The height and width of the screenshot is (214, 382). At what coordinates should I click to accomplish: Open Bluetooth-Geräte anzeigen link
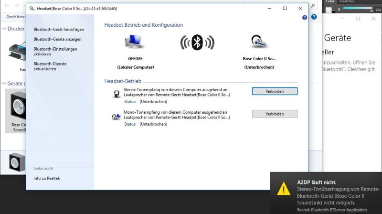tap(57, 39)
